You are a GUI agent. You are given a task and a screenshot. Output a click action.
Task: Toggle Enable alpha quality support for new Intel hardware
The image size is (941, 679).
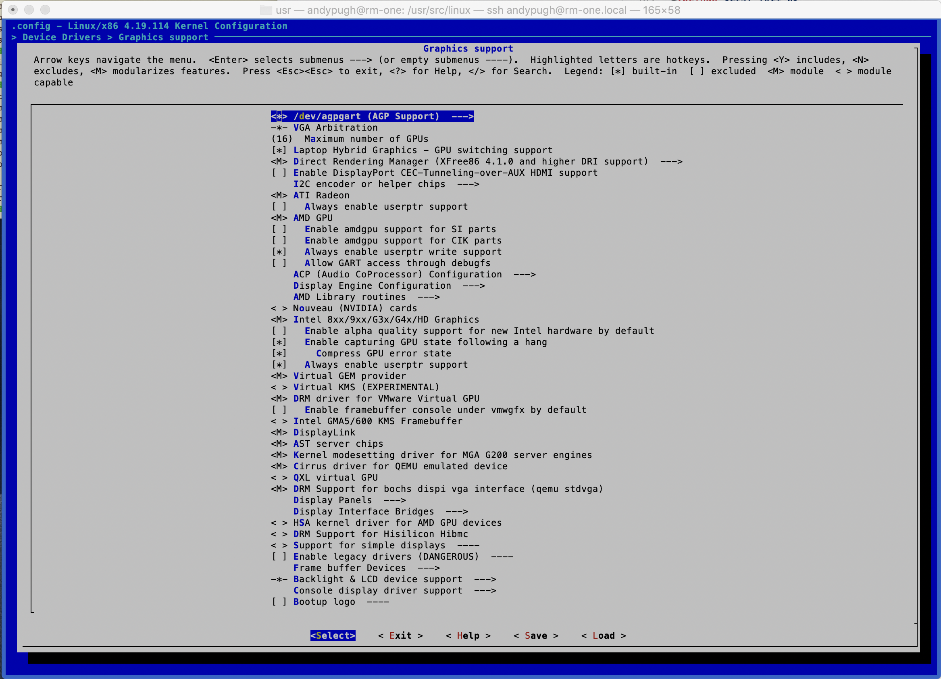[x=462, y=331]
